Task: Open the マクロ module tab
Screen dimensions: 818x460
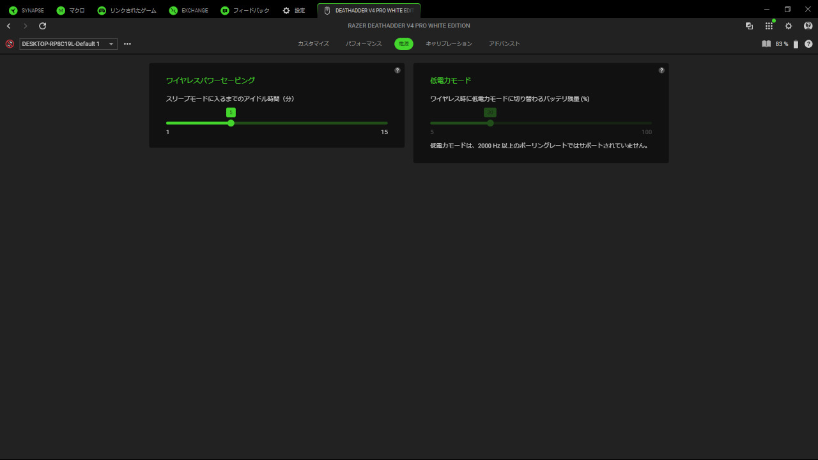Action: click(70, 10)
